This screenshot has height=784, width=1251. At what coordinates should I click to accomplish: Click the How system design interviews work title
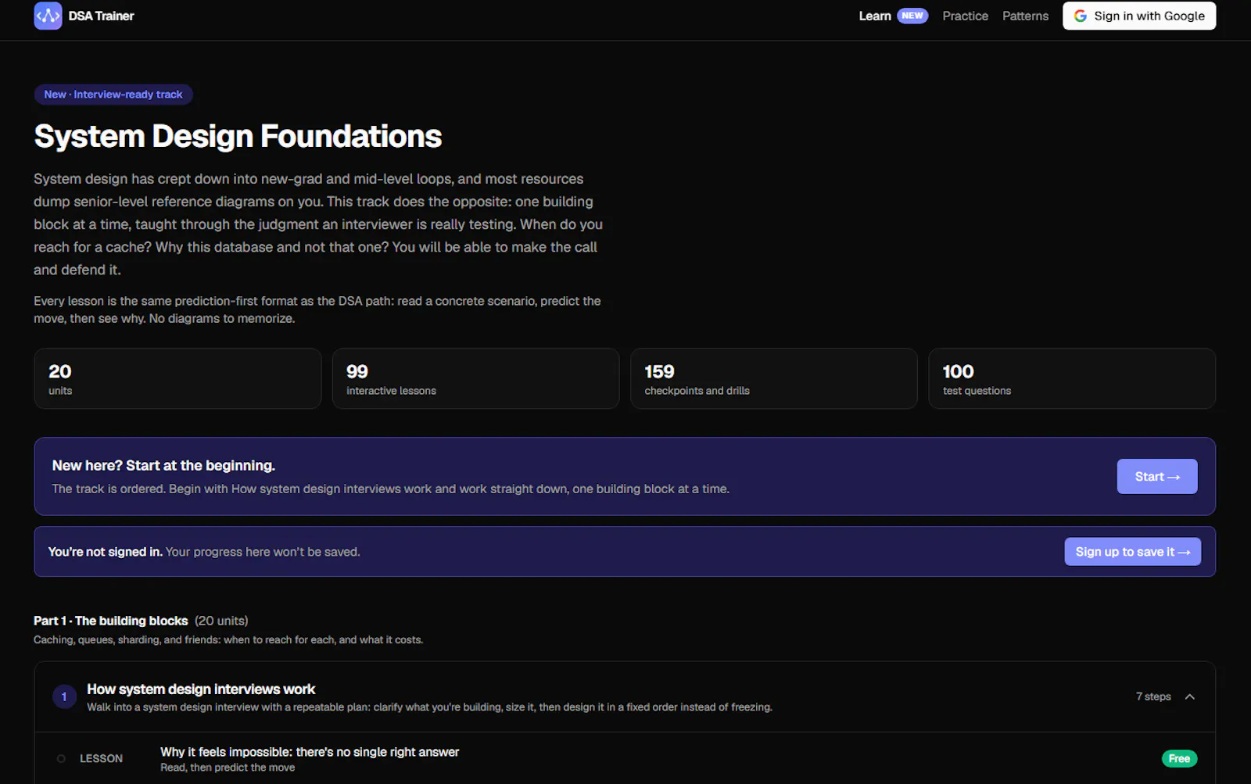[x=201, y=689]
